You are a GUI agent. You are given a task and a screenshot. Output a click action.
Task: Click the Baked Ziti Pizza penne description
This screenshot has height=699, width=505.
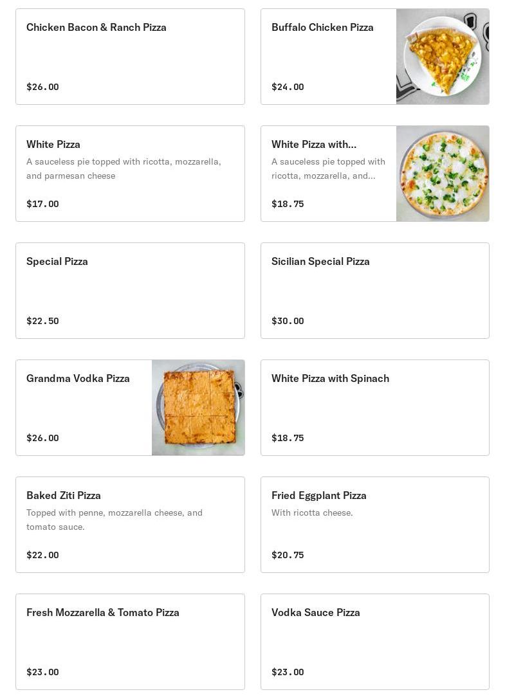pyautogui.click(x=115, y=520)
